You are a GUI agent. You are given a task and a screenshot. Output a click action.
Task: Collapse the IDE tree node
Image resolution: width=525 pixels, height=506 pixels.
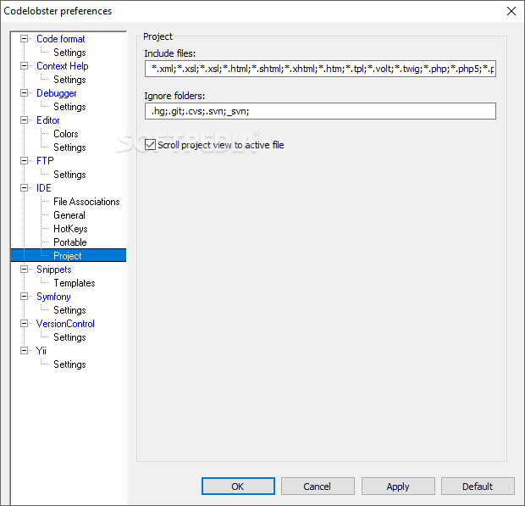[x=24, y=188]
